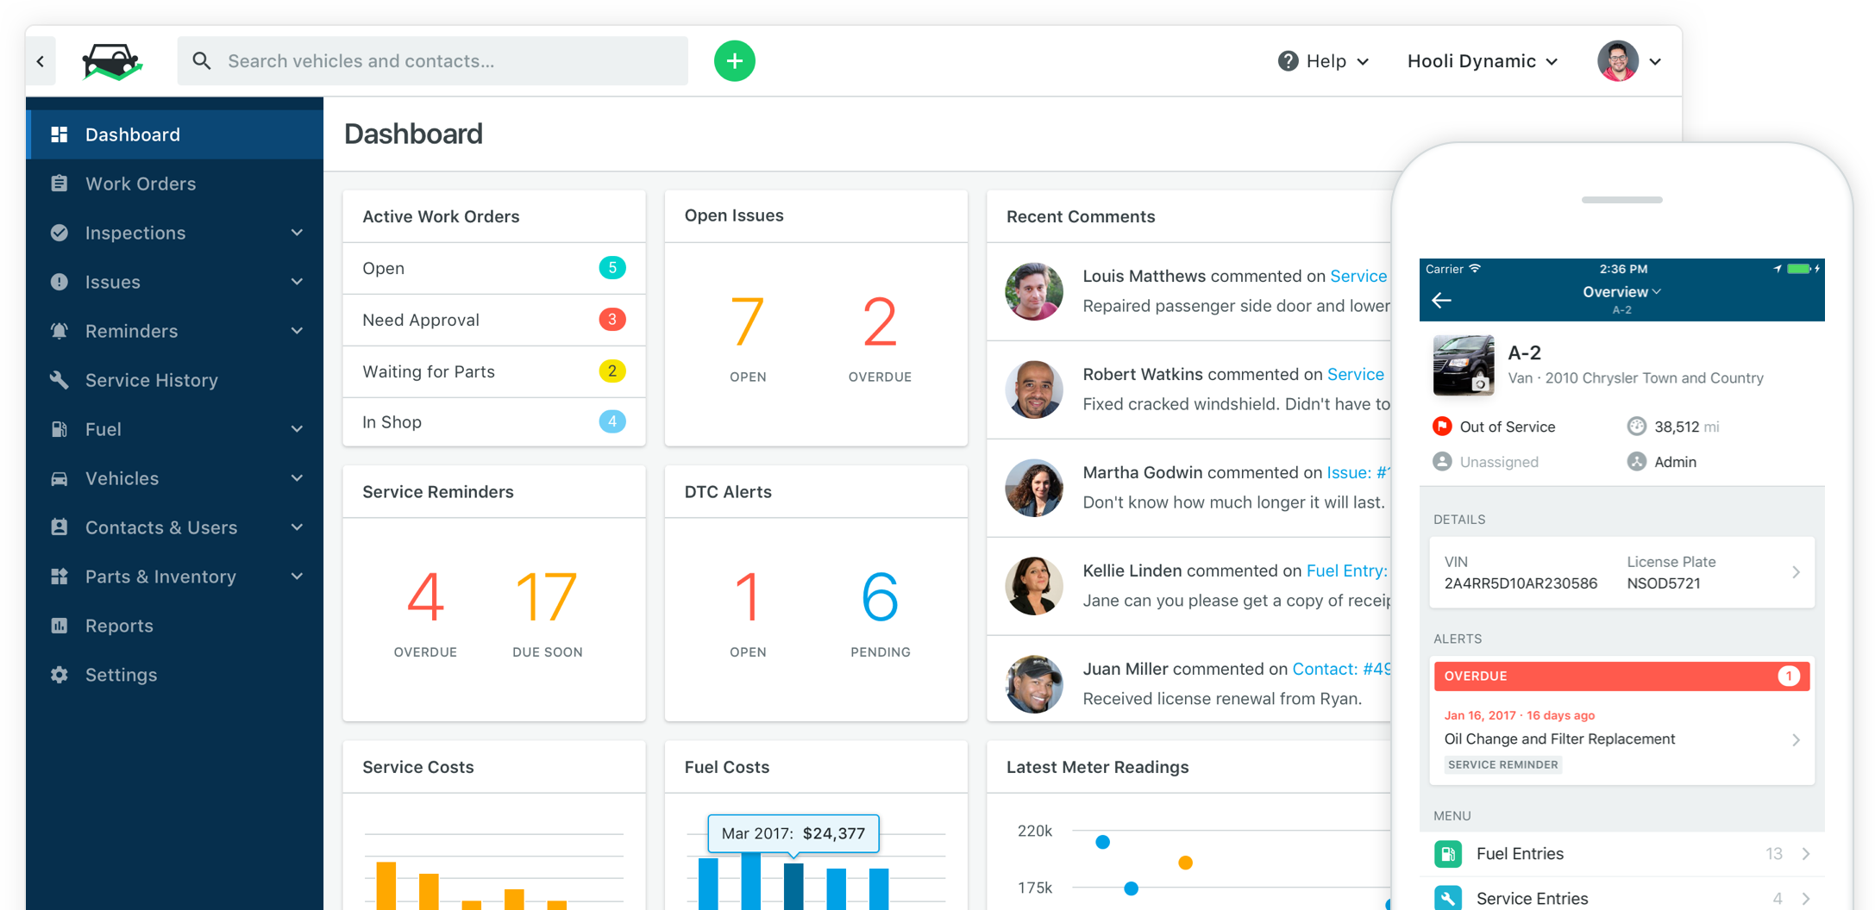Tap the odometer meter icon on phone
Viewport: 1875px width, 910px height.
1637,427
